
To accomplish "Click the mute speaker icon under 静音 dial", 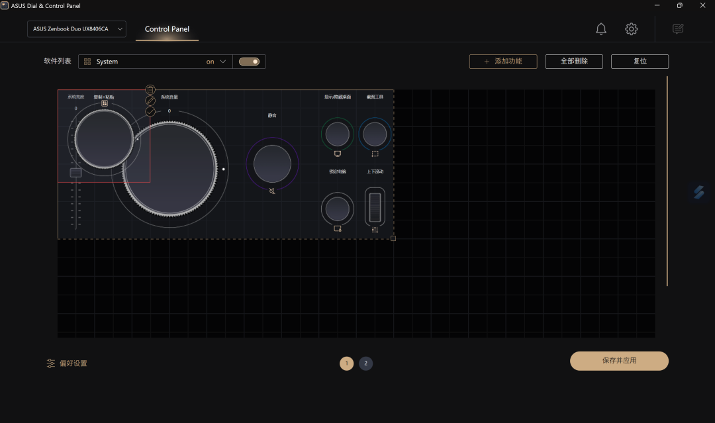I will pos(272,191).
